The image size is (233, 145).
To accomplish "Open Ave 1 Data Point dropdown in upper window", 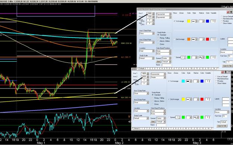I will pyautogui.click(x=147, y=33).
